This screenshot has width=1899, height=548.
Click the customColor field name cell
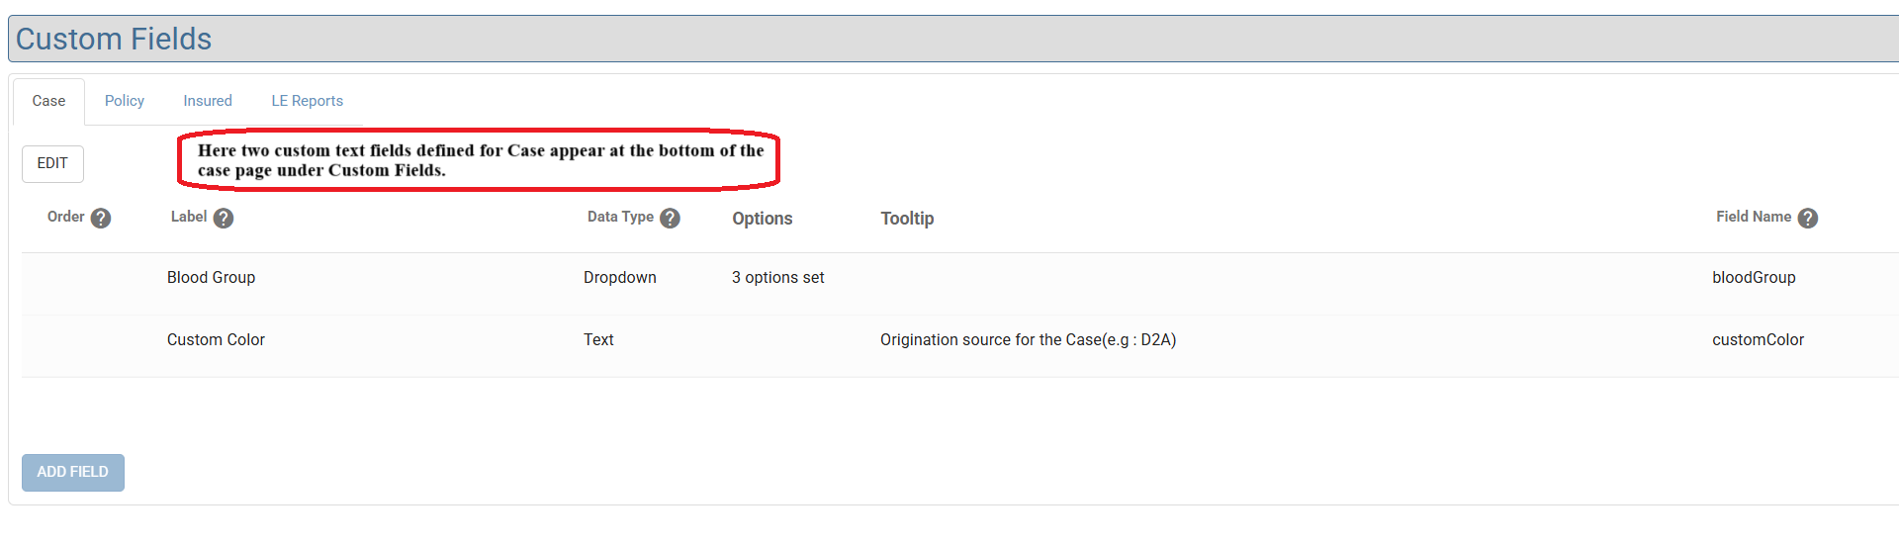click(1758, 340)
